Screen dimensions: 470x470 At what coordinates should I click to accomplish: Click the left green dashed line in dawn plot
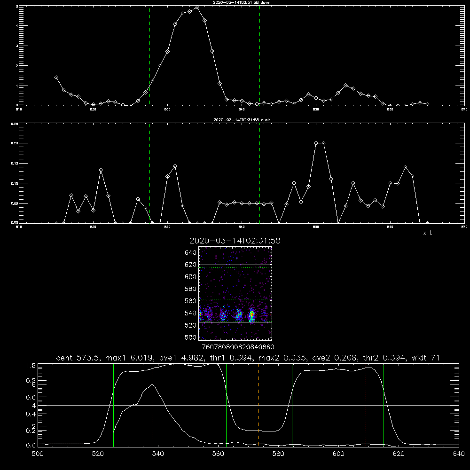pos(149,55)
